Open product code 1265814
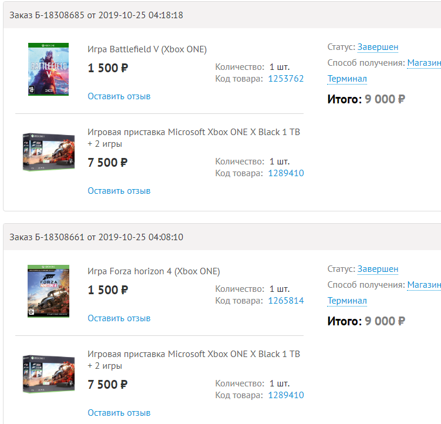 click(x=286, y=301)
